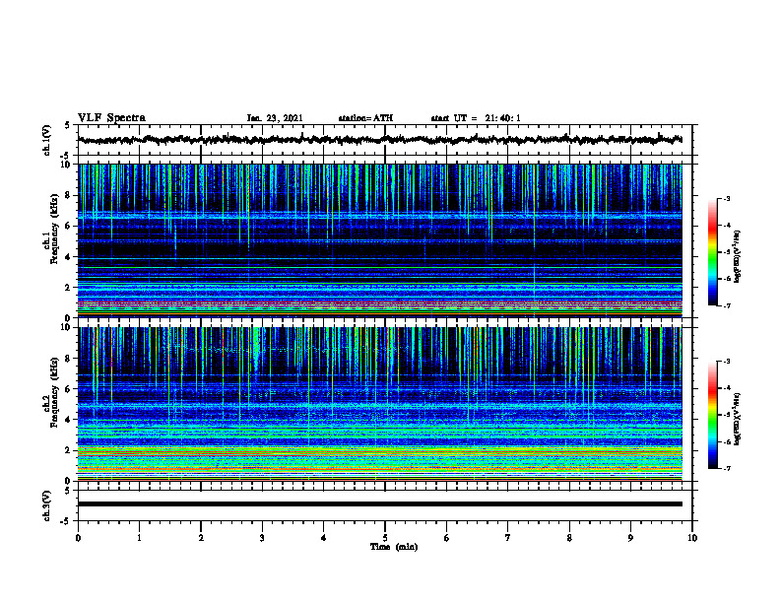Click ch.2 frequency axis tick label 2

click(x=69, y=450)
